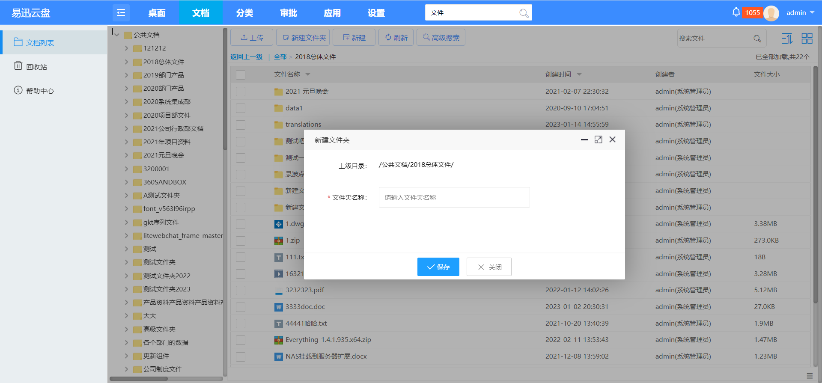Viewport: 822px width, 383px height.
Task: Open the recycle bin trash icon
Action: tap(18, 66)
